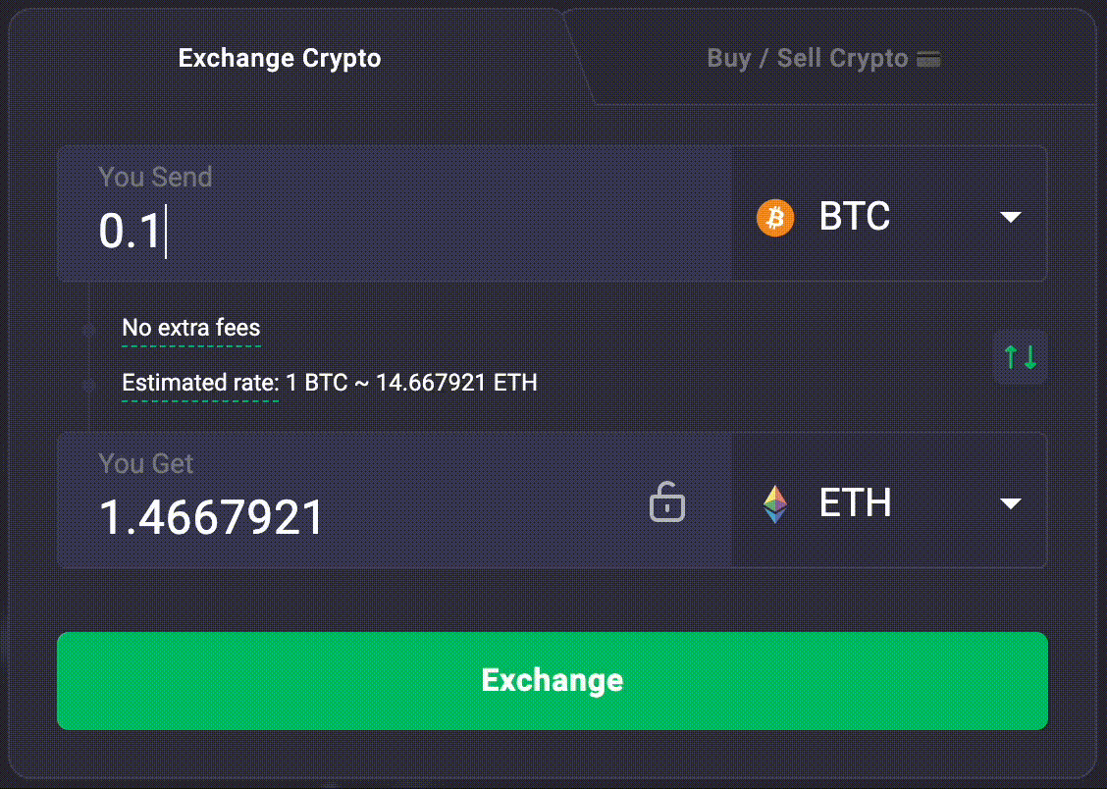Click the credit card icon beside Buy / Sell

928,59
